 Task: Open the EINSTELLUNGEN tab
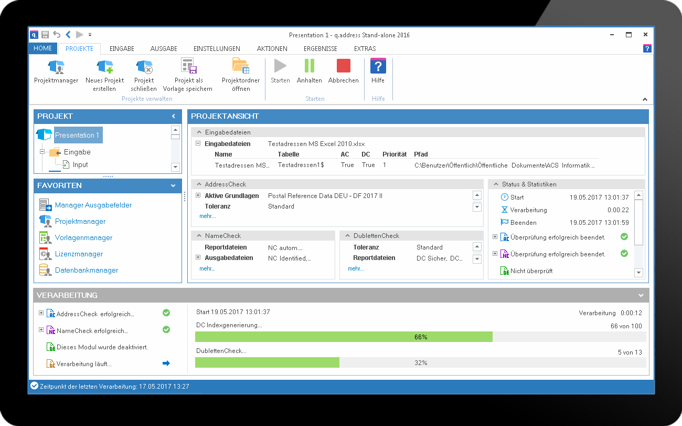coord(217,48)
